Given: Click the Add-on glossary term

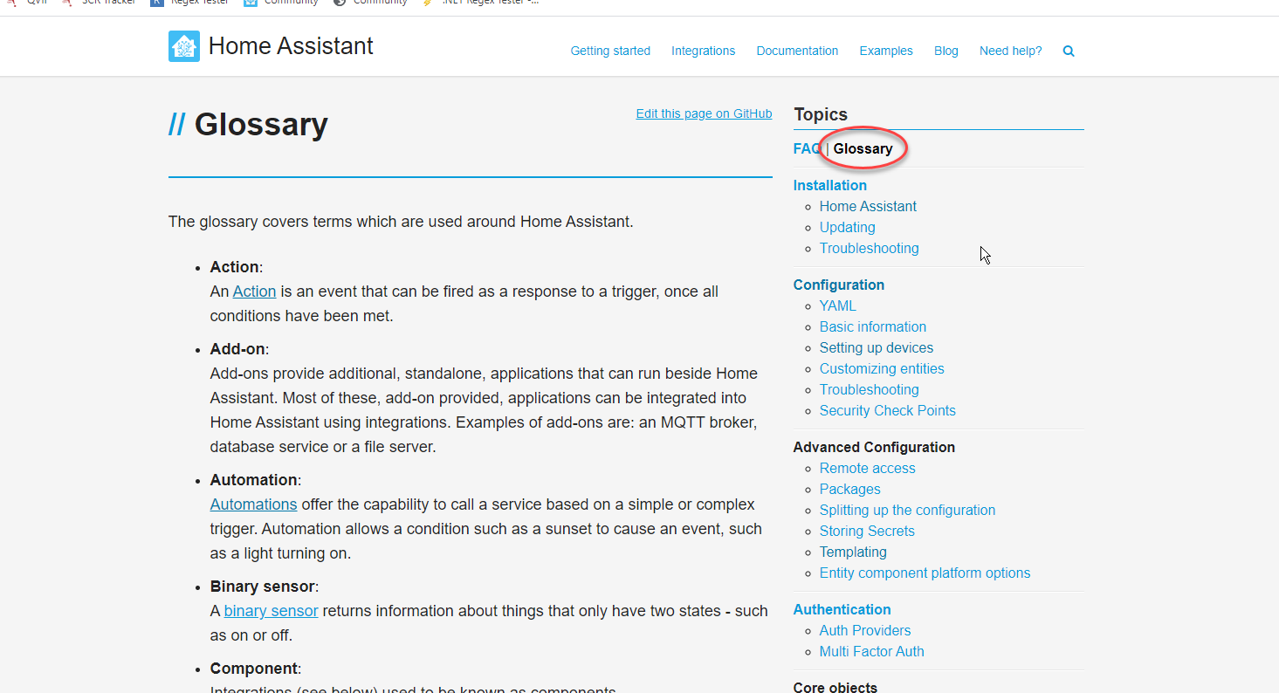Looking at the screenshot, I should pos(237,349).
